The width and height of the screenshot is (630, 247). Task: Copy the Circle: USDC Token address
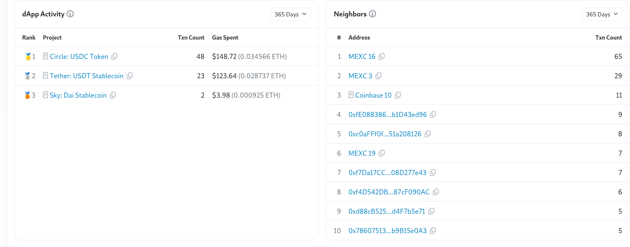point(114,56)
